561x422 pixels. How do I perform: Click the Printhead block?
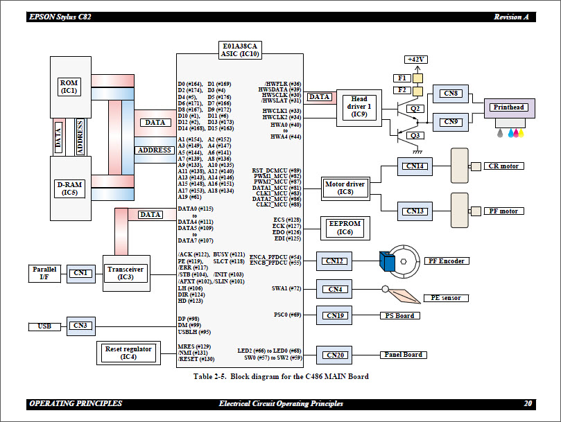coord(510,107)
